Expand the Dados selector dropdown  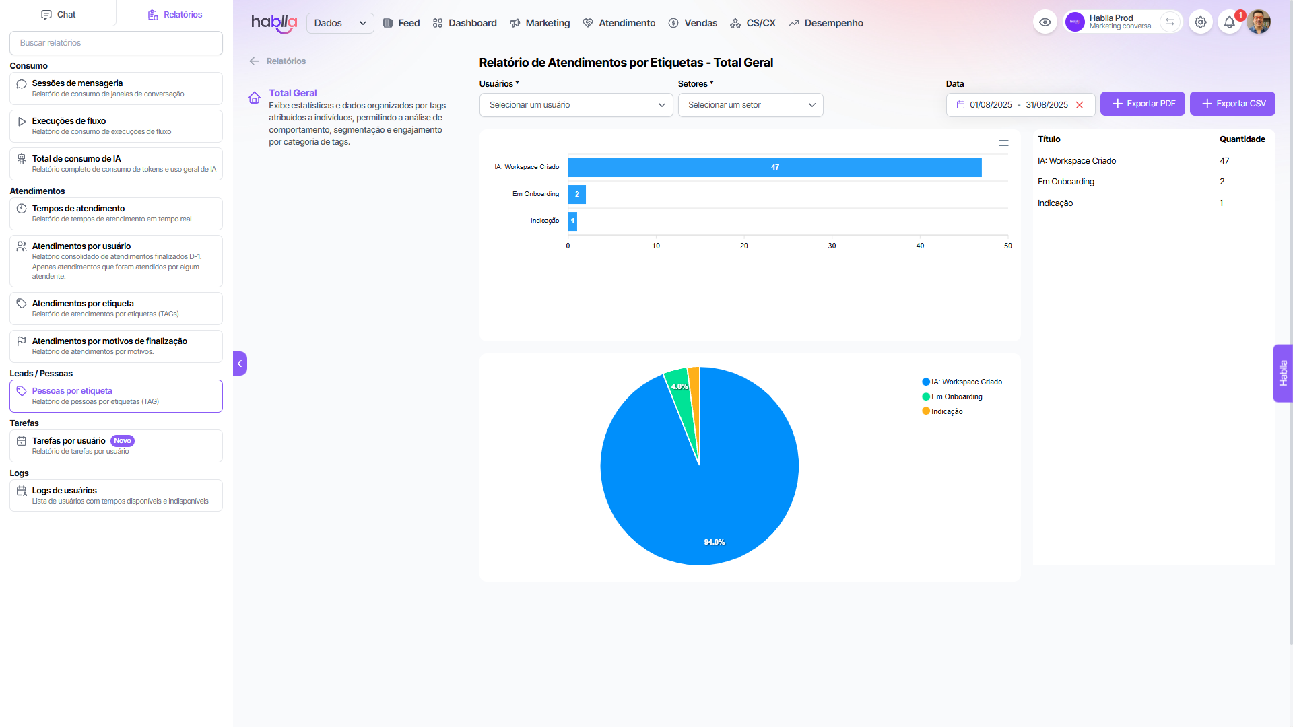point(340,23)
